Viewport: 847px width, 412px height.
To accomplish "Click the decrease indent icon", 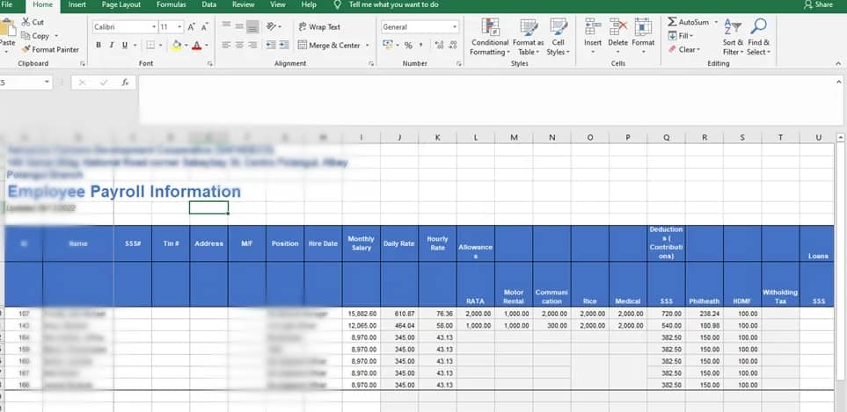I will [x=271, y=46].
